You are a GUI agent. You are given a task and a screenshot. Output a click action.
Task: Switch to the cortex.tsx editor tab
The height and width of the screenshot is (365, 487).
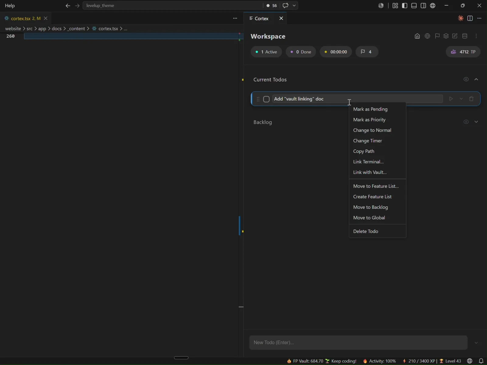coord(26,19)
